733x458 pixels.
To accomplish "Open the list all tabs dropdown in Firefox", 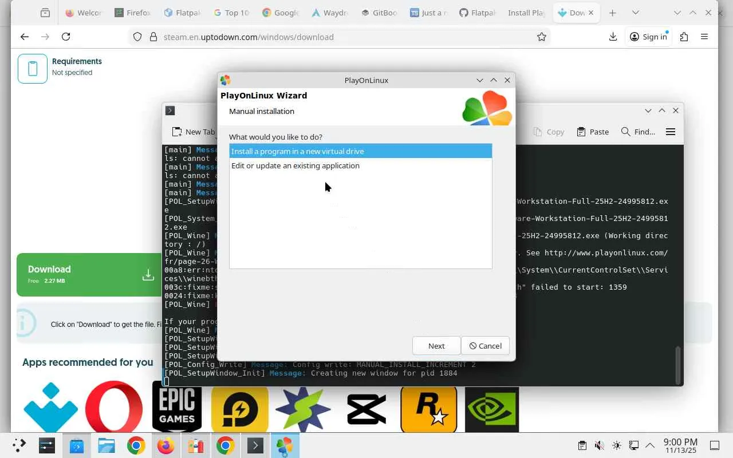I will [635, 13].
